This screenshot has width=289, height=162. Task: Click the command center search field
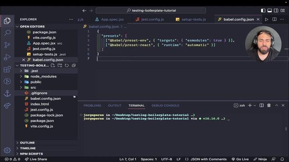[151, 10]
